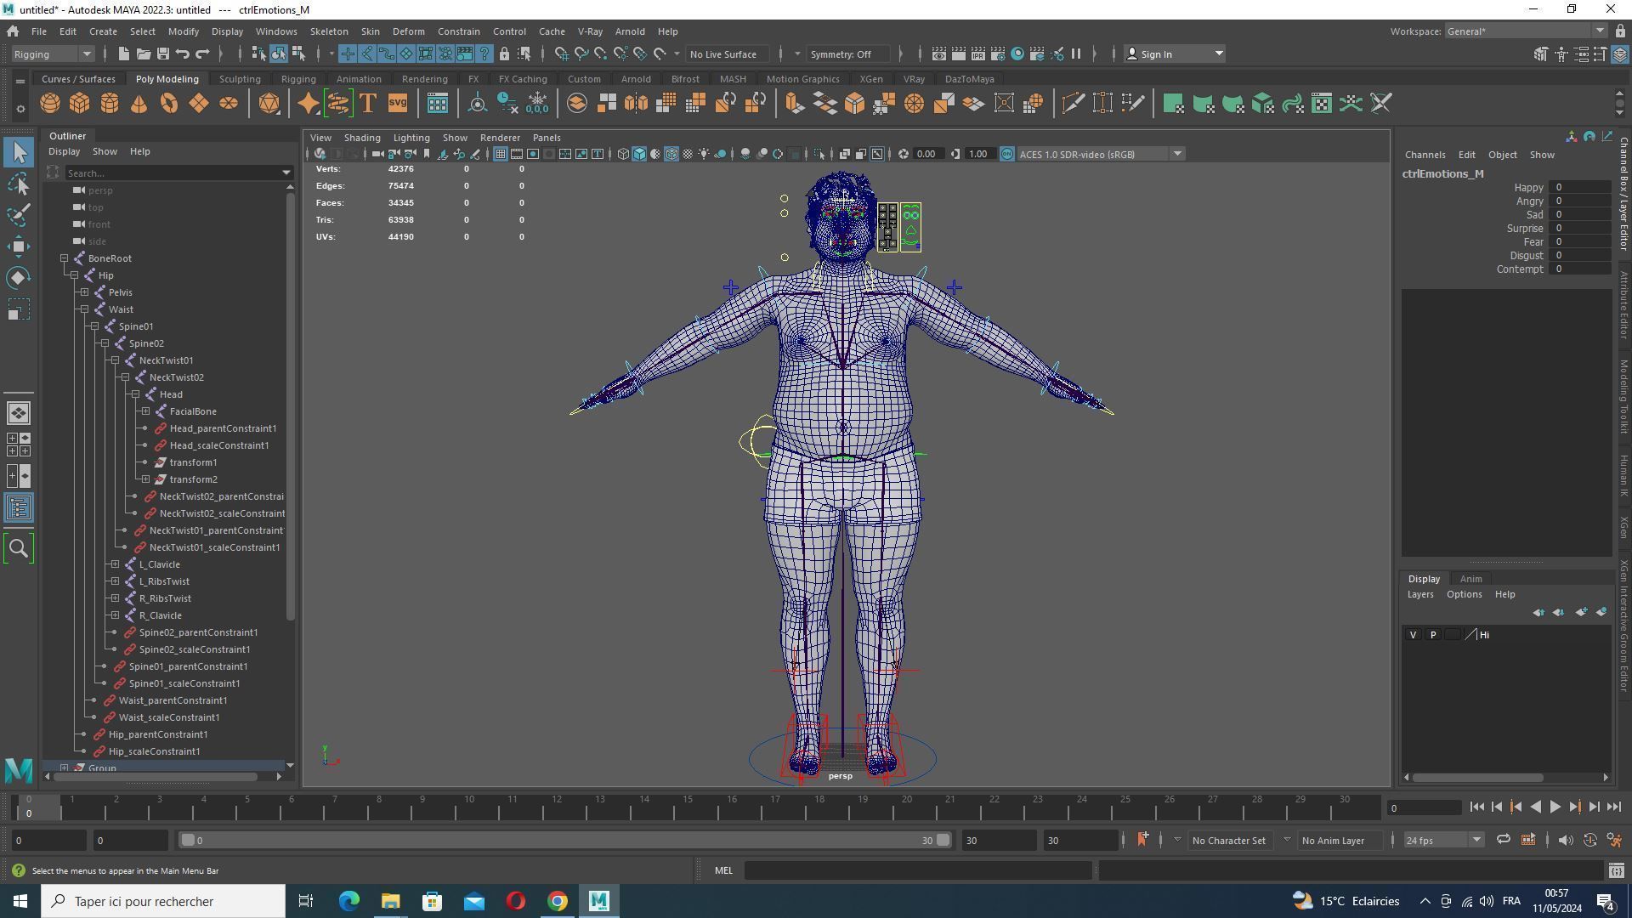Save the scene with floppy icon
This screenshot has height=918, width=1632.
(163, 54)
